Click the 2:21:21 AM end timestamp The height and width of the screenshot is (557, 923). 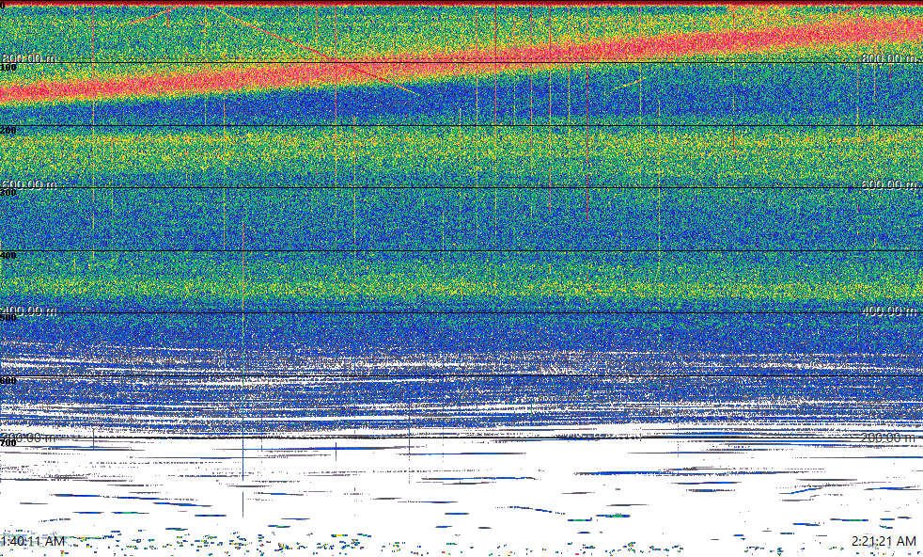point(884,541)
